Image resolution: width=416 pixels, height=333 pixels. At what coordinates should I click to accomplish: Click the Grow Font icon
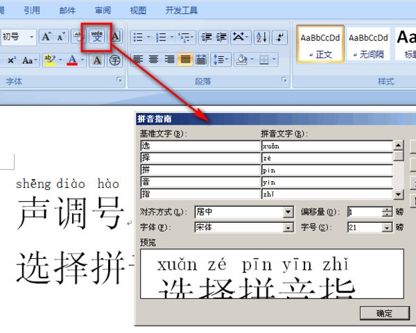click(46, 37)
